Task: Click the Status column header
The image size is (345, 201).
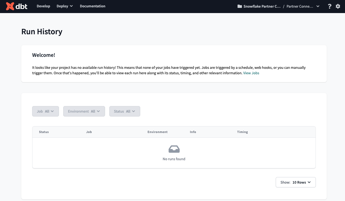Action: (x=44, y=132)
